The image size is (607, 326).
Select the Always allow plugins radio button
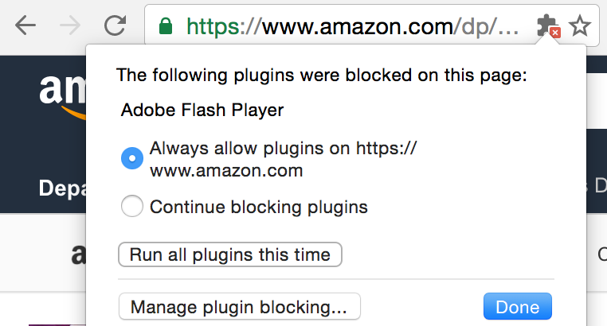[131, 158]
